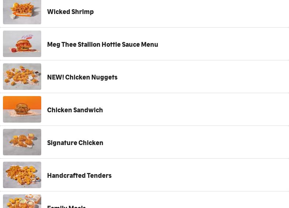Select the Handcrafted Tenders text label
The image size is (289, 208).
(x=79, y=176)
